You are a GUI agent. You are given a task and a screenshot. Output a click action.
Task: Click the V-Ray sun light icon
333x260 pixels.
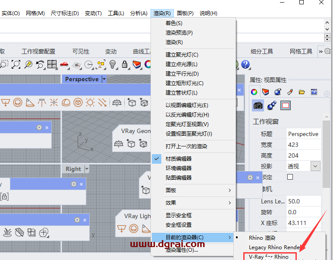click(x=90, y=103)
